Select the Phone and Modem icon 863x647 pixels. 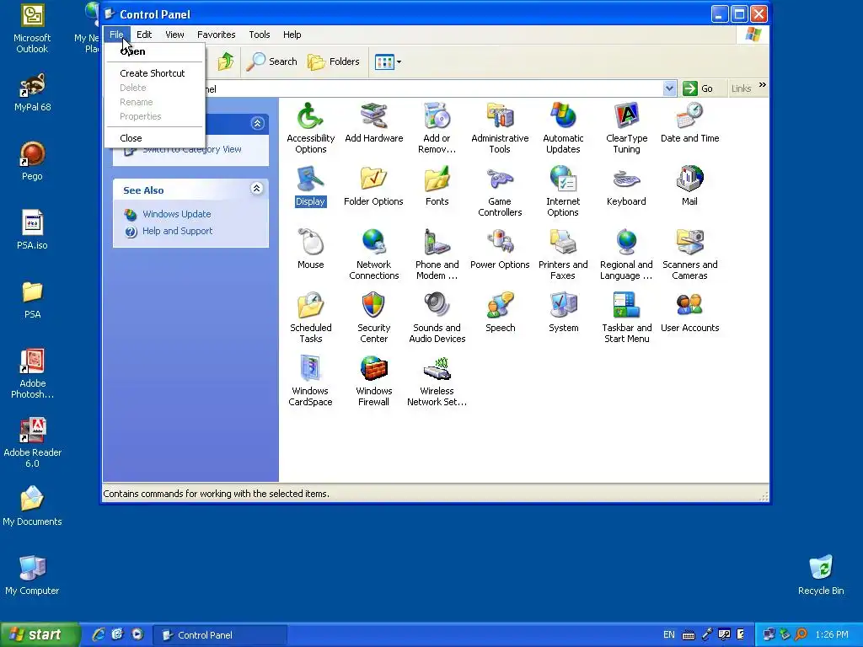tap(437, 254)
